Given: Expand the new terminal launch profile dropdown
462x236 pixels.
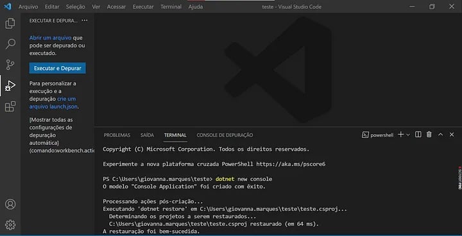Looking at the screenshot, I should coord(408,135).
